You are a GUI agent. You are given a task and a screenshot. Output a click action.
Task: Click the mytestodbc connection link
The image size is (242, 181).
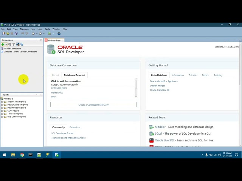click(x=57, y=92)
